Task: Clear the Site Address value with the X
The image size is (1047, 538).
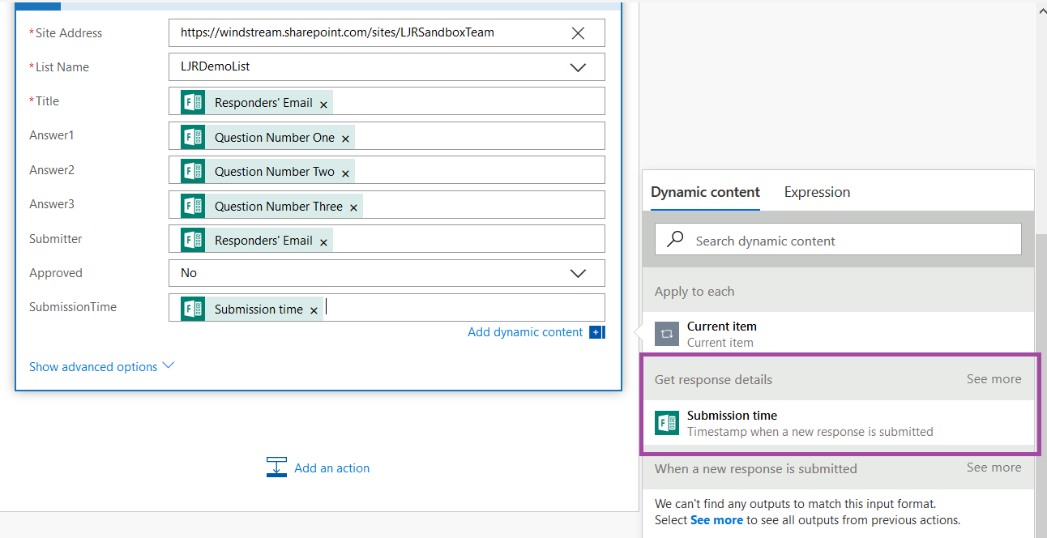Action: [x=578, y=33]
